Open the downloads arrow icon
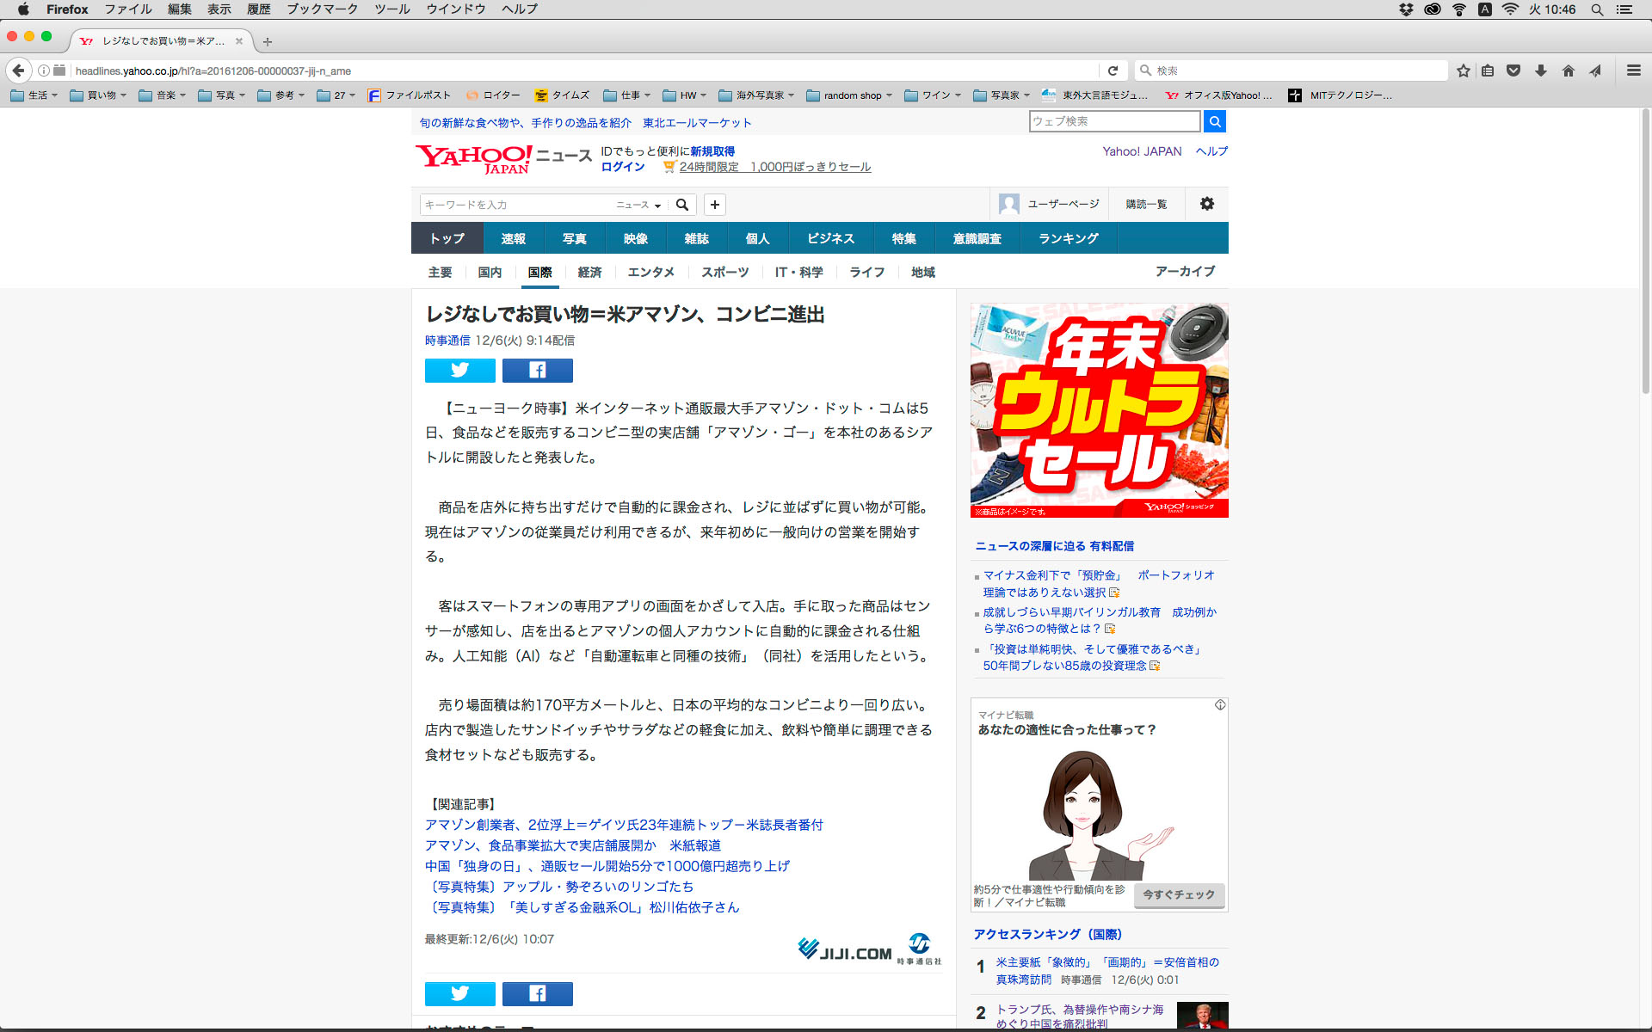1652x1032 pixels. [1541, 71]
